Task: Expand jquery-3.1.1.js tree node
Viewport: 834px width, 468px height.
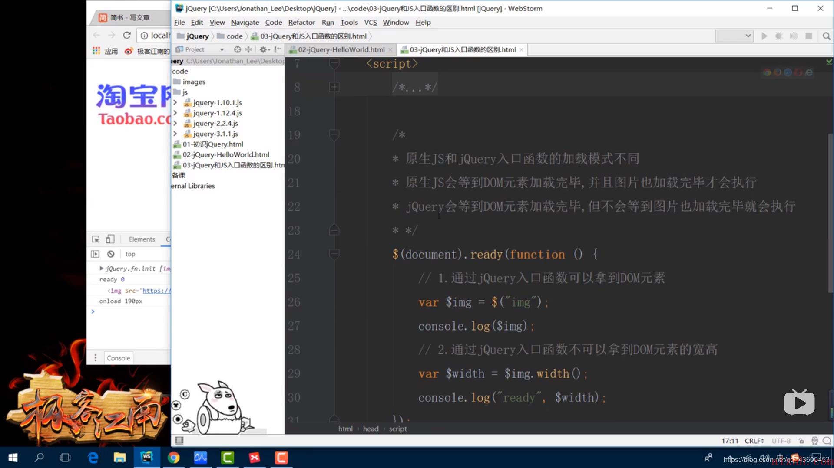Action: (x=175, y=134)
